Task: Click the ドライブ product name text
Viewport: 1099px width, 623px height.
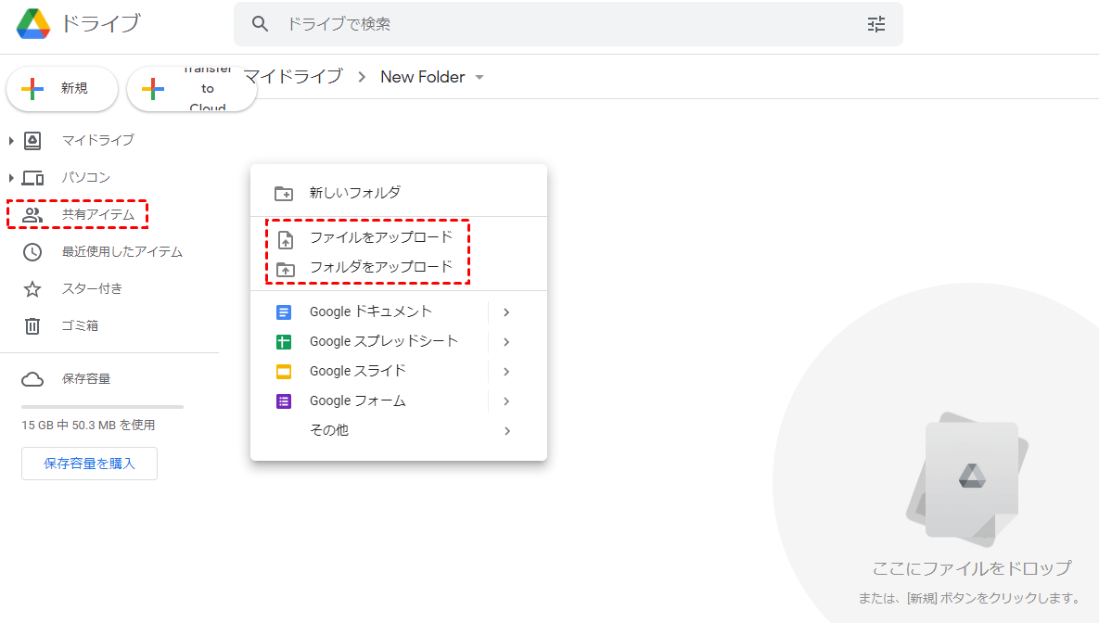Action: pos(100,23)
